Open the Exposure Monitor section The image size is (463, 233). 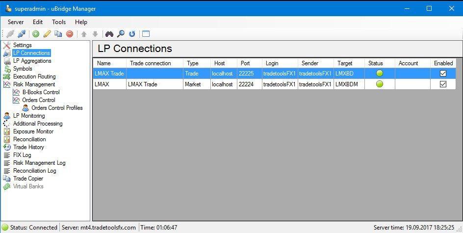(33, 131)
